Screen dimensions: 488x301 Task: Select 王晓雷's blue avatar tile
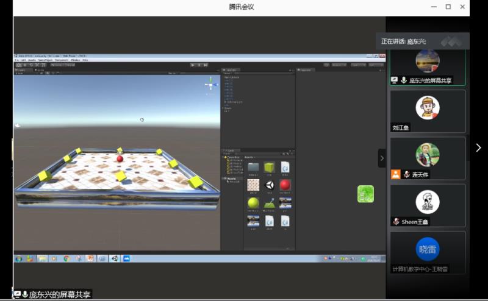point(428,252)
